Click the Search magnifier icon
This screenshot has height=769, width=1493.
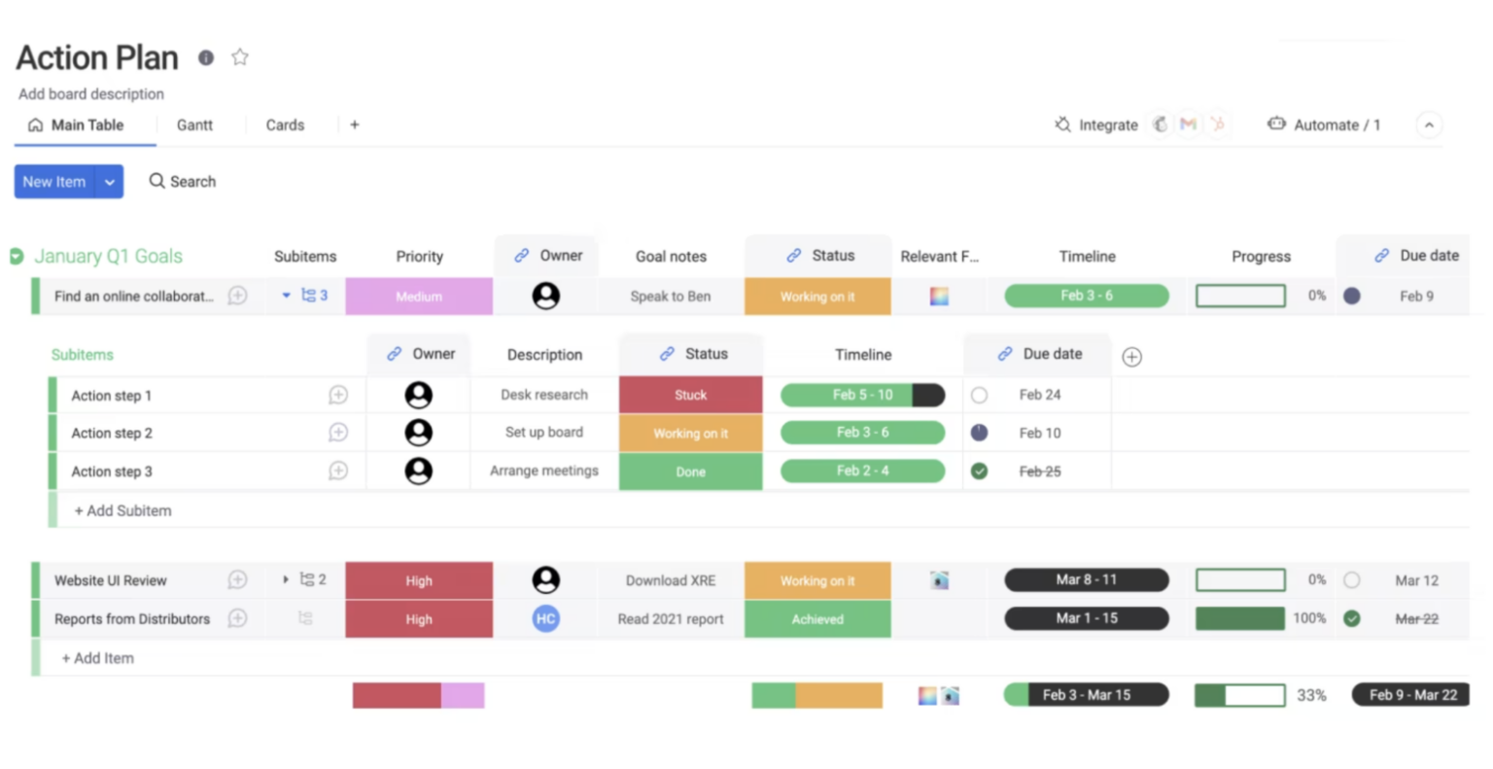click(x=156, y=181)
